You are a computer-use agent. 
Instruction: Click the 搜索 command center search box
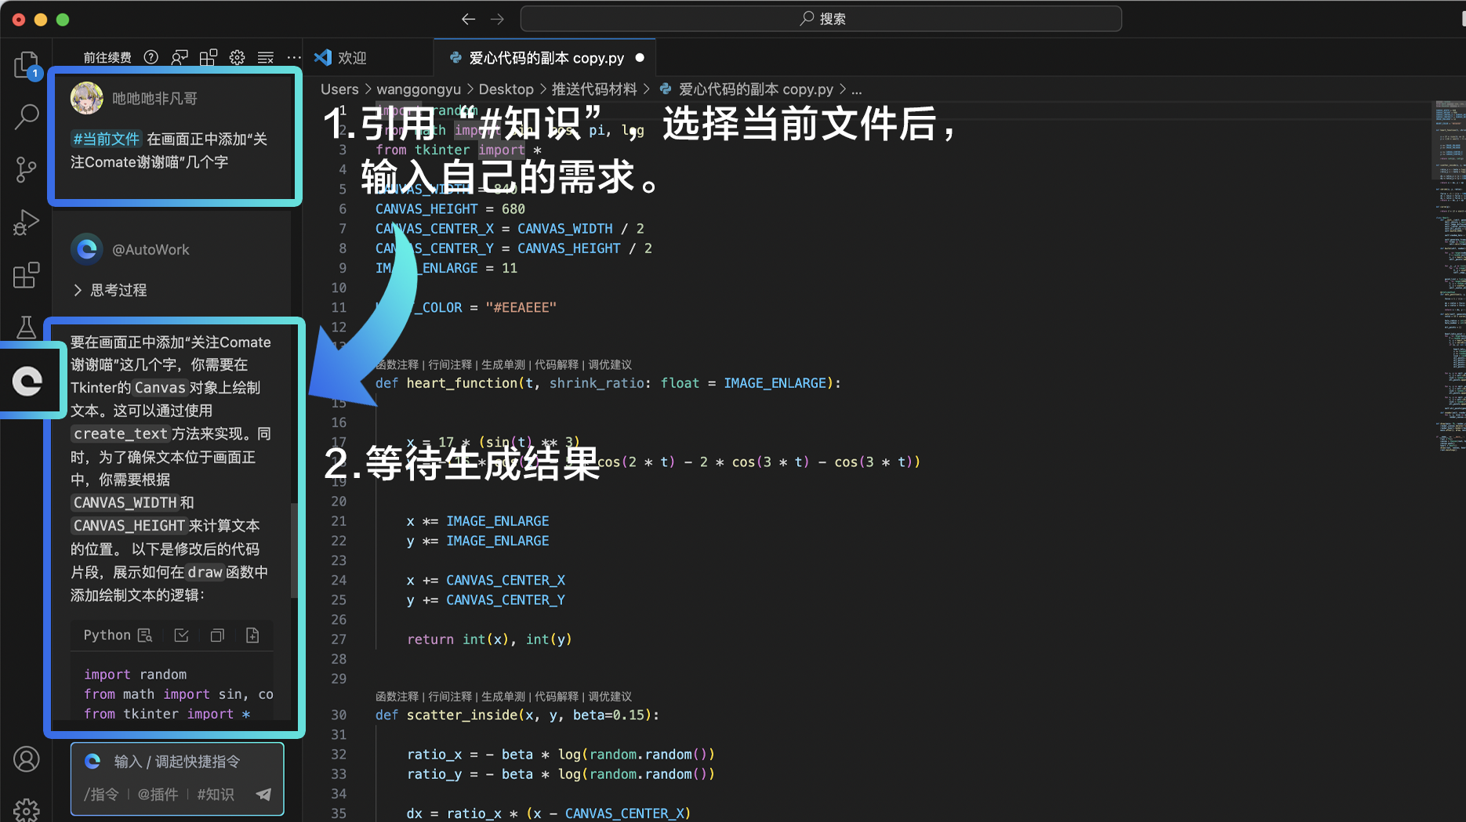[x=821, y=19]
